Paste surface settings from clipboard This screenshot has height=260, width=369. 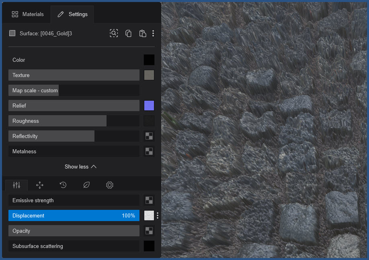[x=142, y=33]
